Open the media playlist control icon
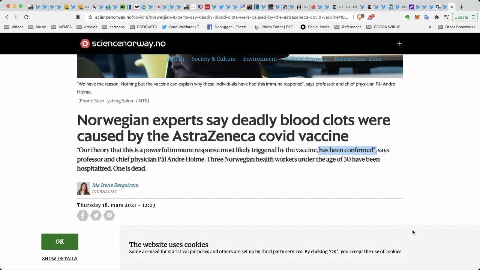This screenshot has height=270, width=480. (x=446, y=17)
